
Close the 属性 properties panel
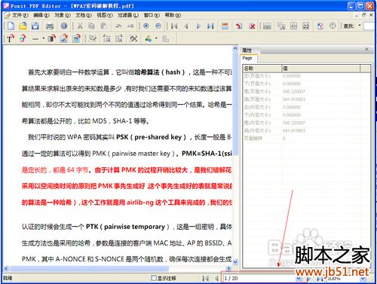pyautogui.click(x=366, y=49)
